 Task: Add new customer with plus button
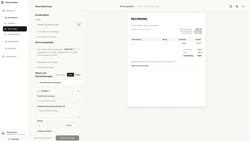click(x=79, y=25)
